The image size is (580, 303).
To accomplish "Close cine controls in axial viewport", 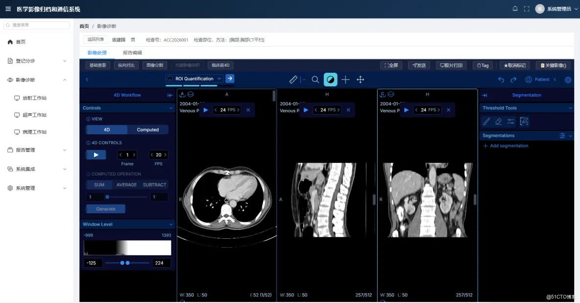I will (248, 110).
